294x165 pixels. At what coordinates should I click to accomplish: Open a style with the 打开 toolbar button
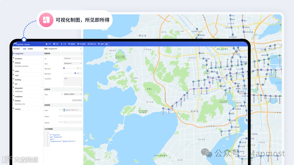(48, 44)
